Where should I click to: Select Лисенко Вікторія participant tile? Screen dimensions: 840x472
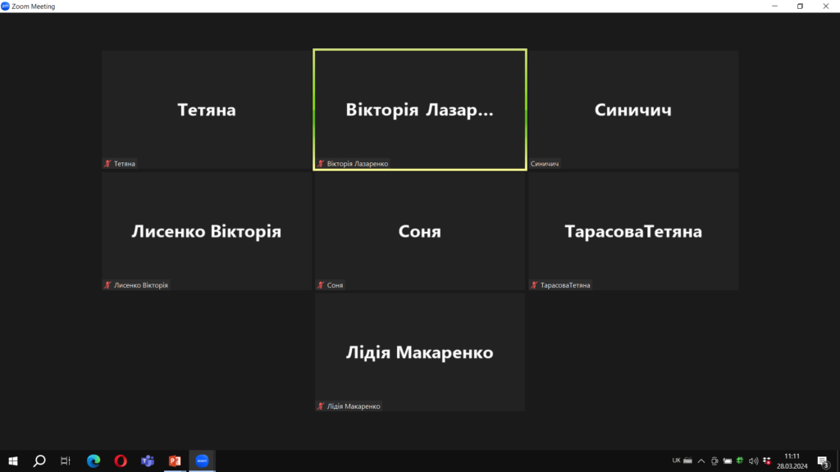pos(206,231)
